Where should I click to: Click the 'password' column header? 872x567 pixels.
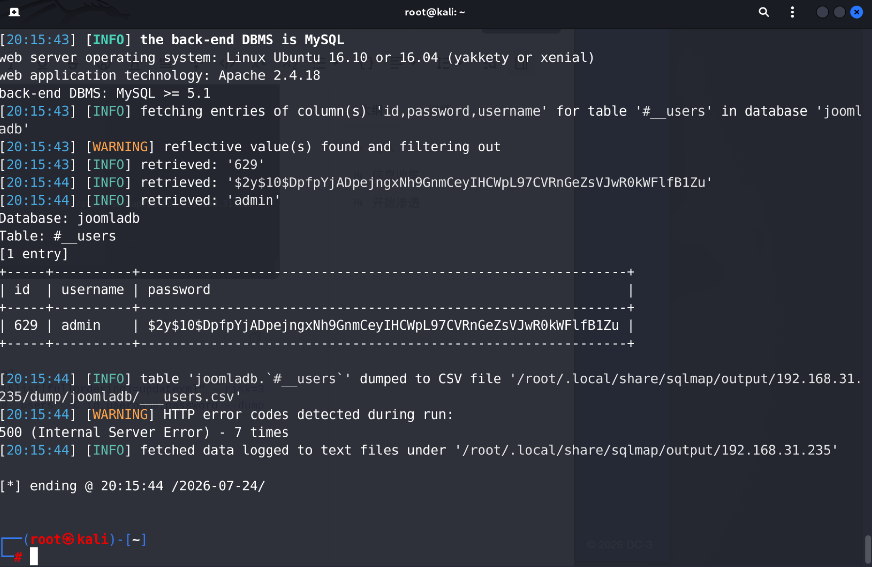(179, 290)
